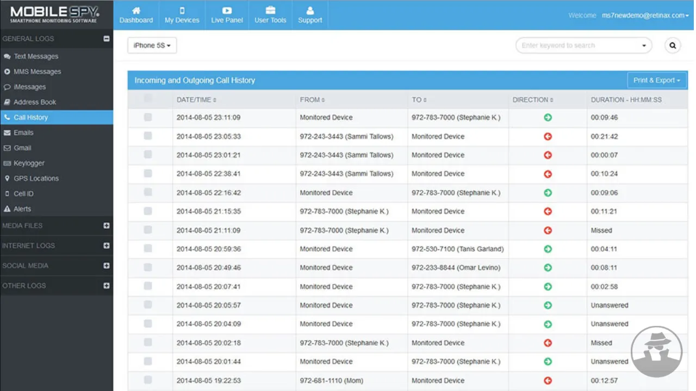The image size is (696, 391).
Task: Expand the Social Media section
Action: click(107, 266)
